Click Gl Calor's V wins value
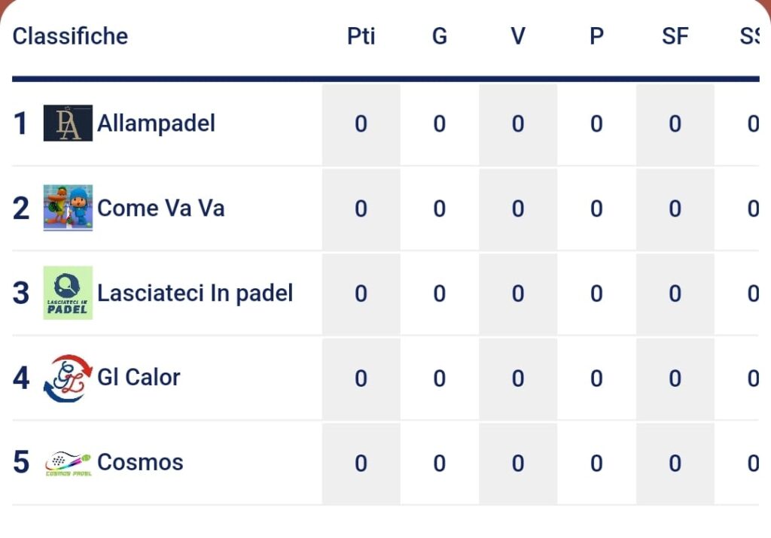This screenshot has width=771, height=538. click(x=518, y=378)
